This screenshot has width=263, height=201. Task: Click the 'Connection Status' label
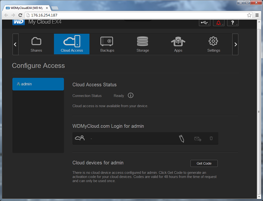click(x=87, y=96)
